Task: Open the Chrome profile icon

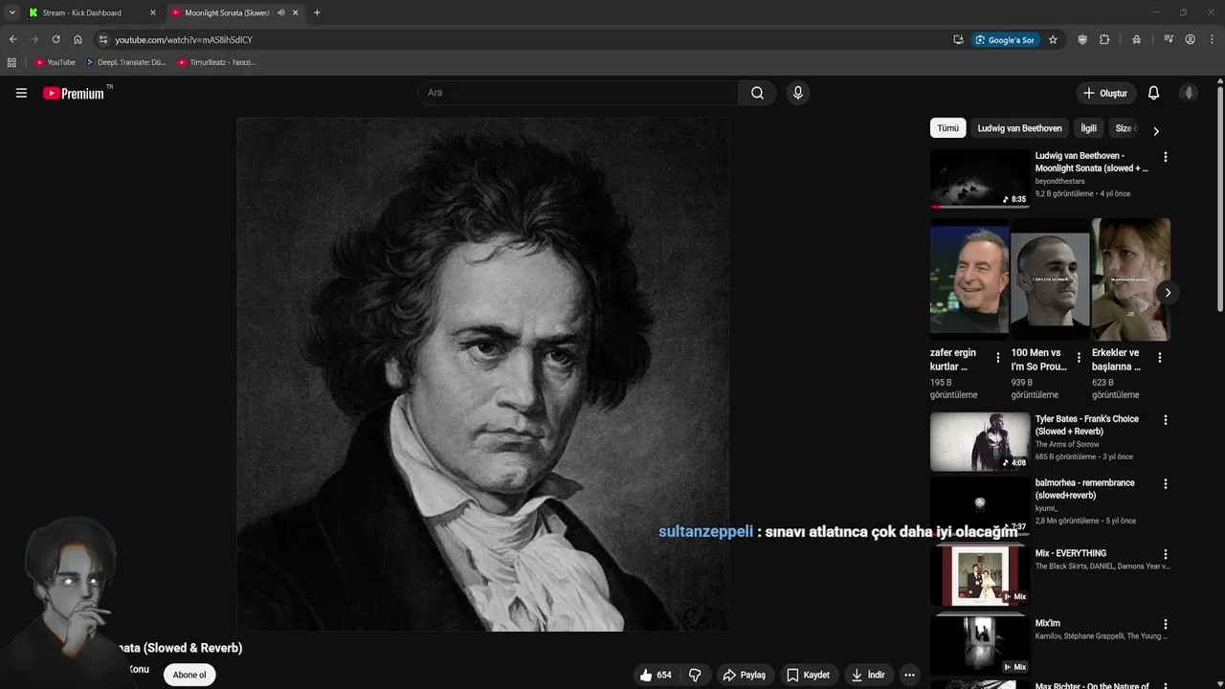Action: point(1190,39)
